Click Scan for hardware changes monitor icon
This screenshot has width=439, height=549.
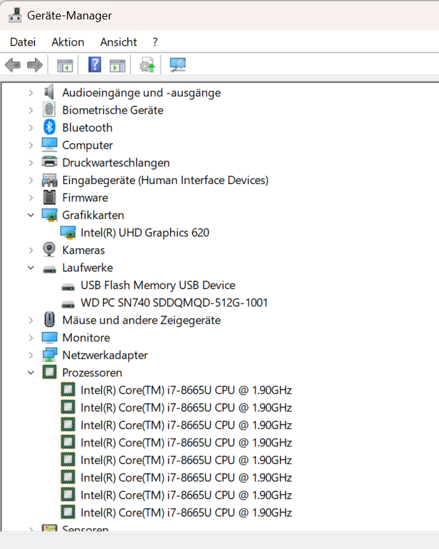[177, 65]
